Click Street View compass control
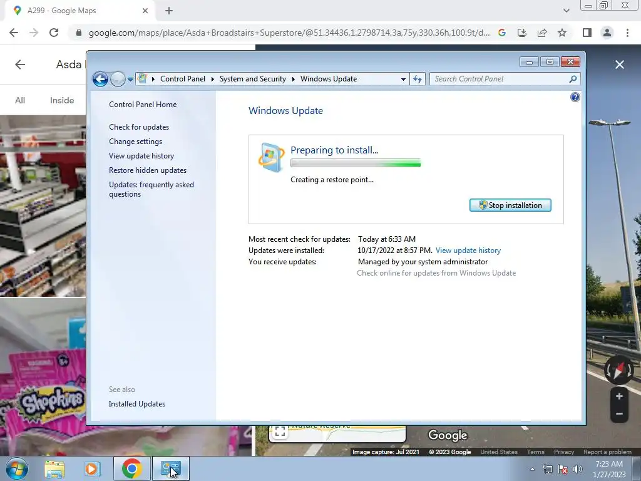 point(619,370)
